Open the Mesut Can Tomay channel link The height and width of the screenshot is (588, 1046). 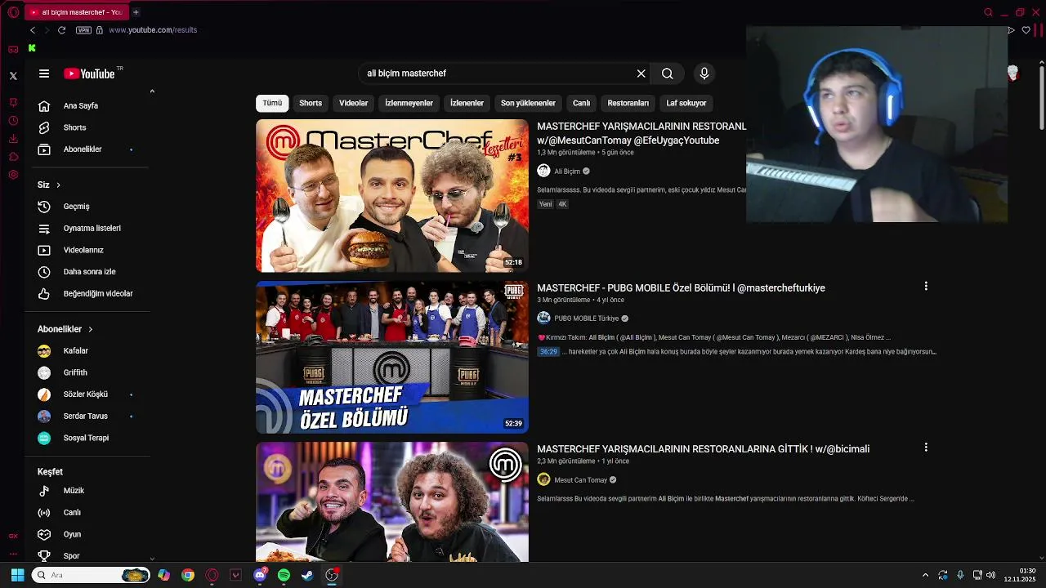581,480
